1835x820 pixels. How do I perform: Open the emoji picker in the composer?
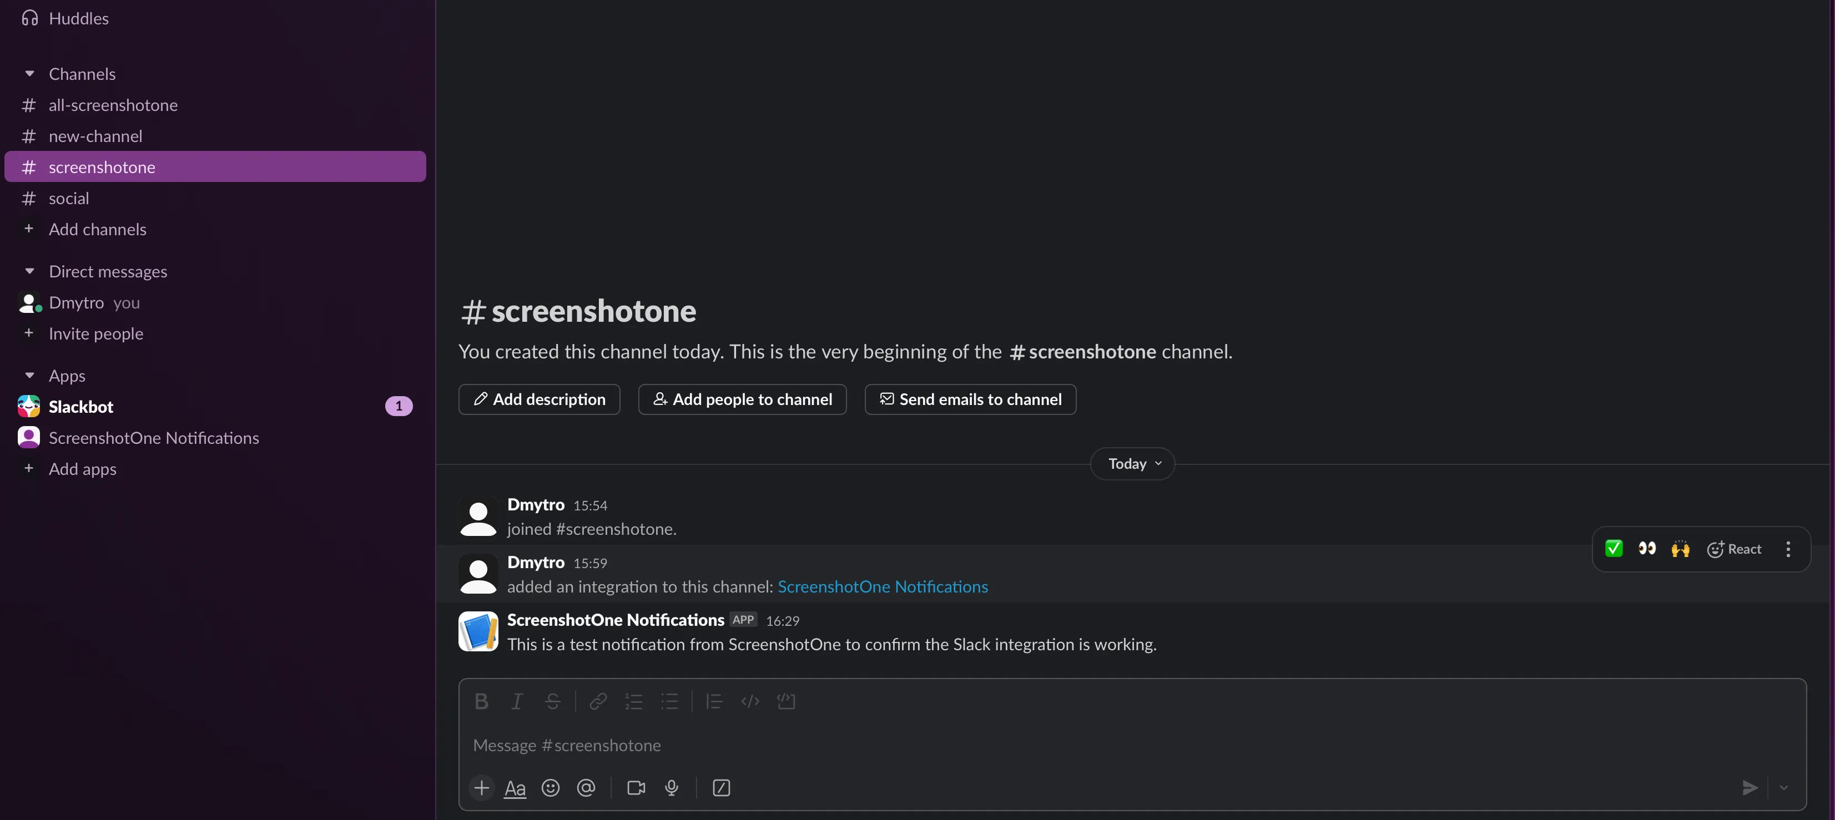tap(550, 788)
